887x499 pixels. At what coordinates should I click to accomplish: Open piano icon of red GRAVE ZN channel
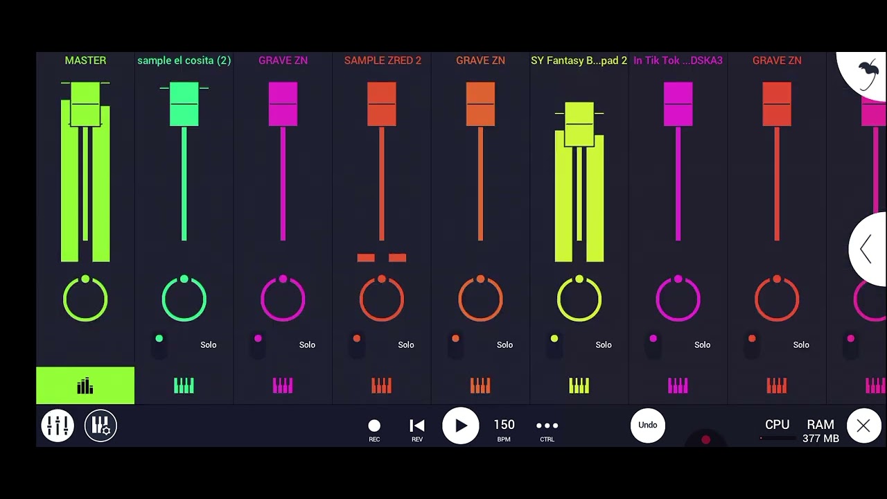click(x=776, y=385)
